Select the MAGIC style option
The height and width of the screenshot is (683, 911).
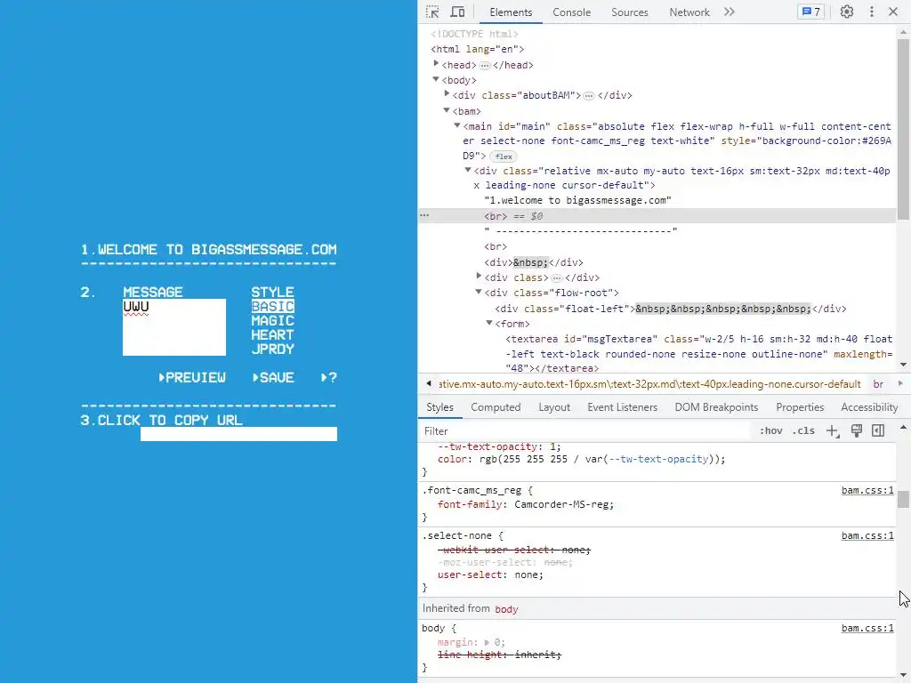pos(272,320)
